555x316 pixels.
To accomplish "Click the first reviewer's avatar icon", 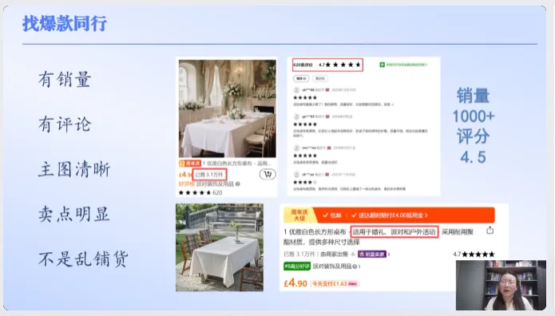I will click(296, 90).
